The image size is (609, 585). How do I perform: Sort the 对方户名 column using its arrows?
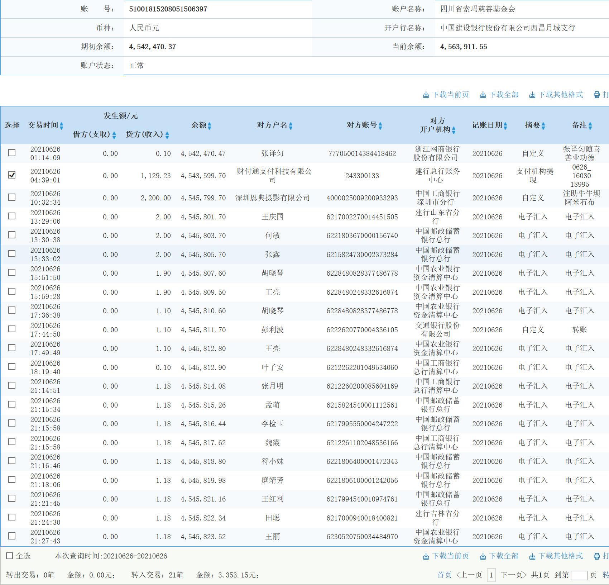click(291, 126)
